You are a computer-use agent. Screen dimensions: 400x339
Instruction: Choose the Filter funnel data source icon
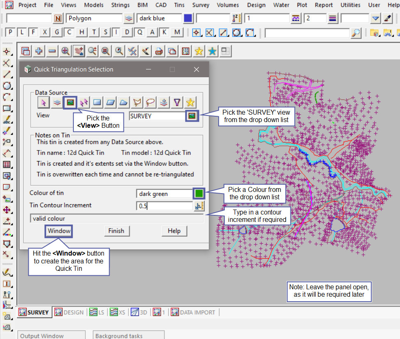pyautogui.click(x=176, y=102)
